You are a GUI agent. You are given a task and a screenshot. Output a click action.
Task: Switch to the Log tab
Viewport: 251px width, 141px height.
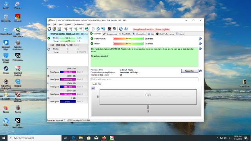tap(151, 34)
